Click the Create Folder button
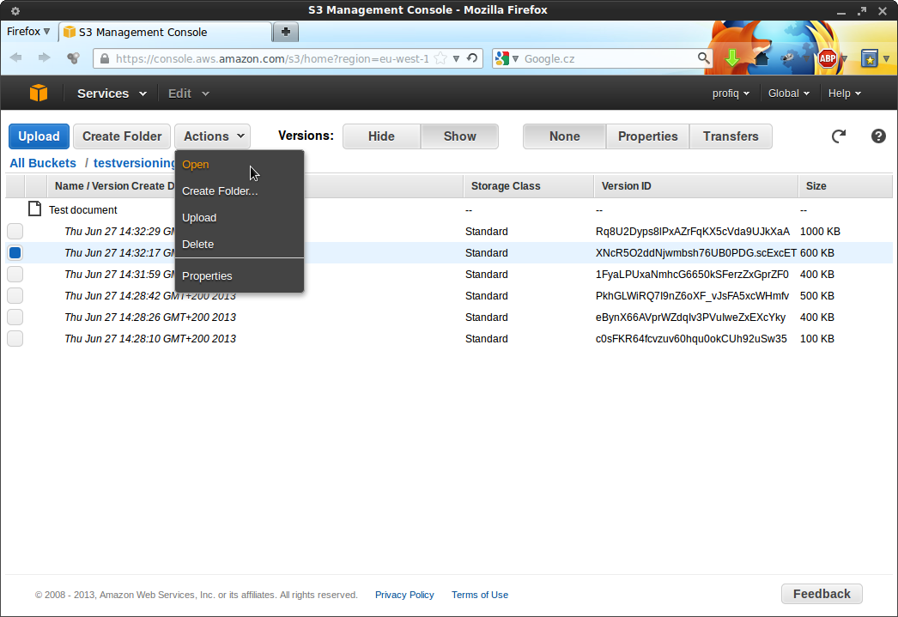Image resolution: width=898 pixels, height=617 pixels. (122, 136)
